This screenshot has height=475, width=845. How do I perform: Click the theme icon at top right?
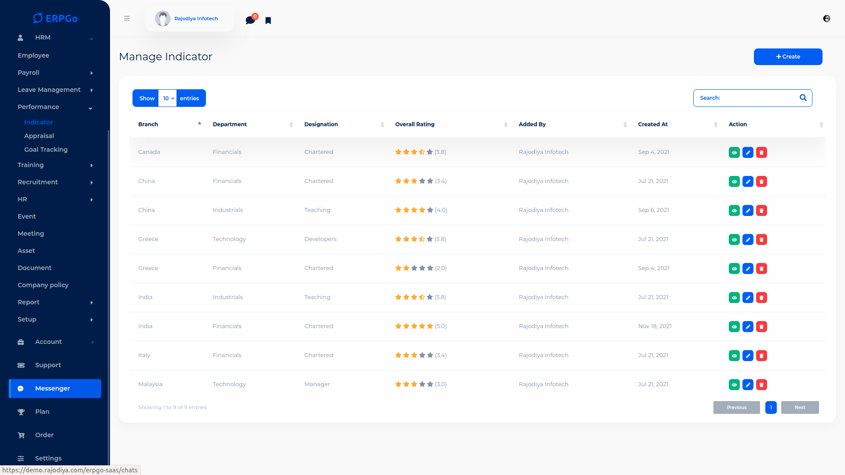click(827, 18)
